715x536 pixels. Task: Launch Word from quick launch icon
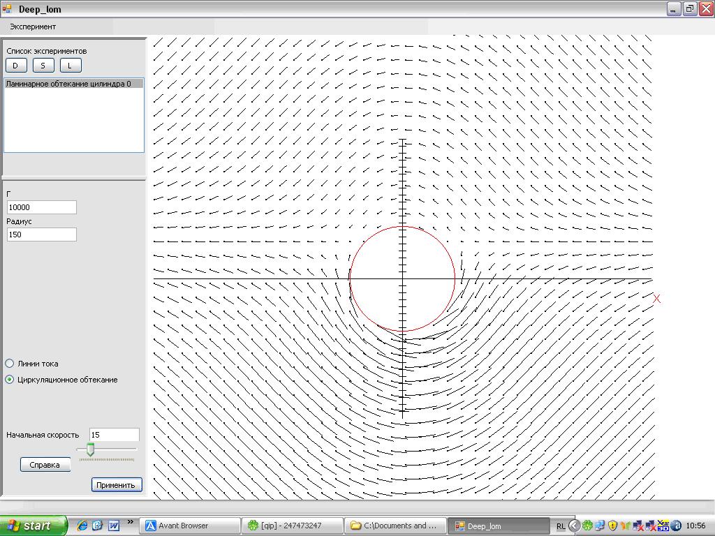tap(114, 526)
